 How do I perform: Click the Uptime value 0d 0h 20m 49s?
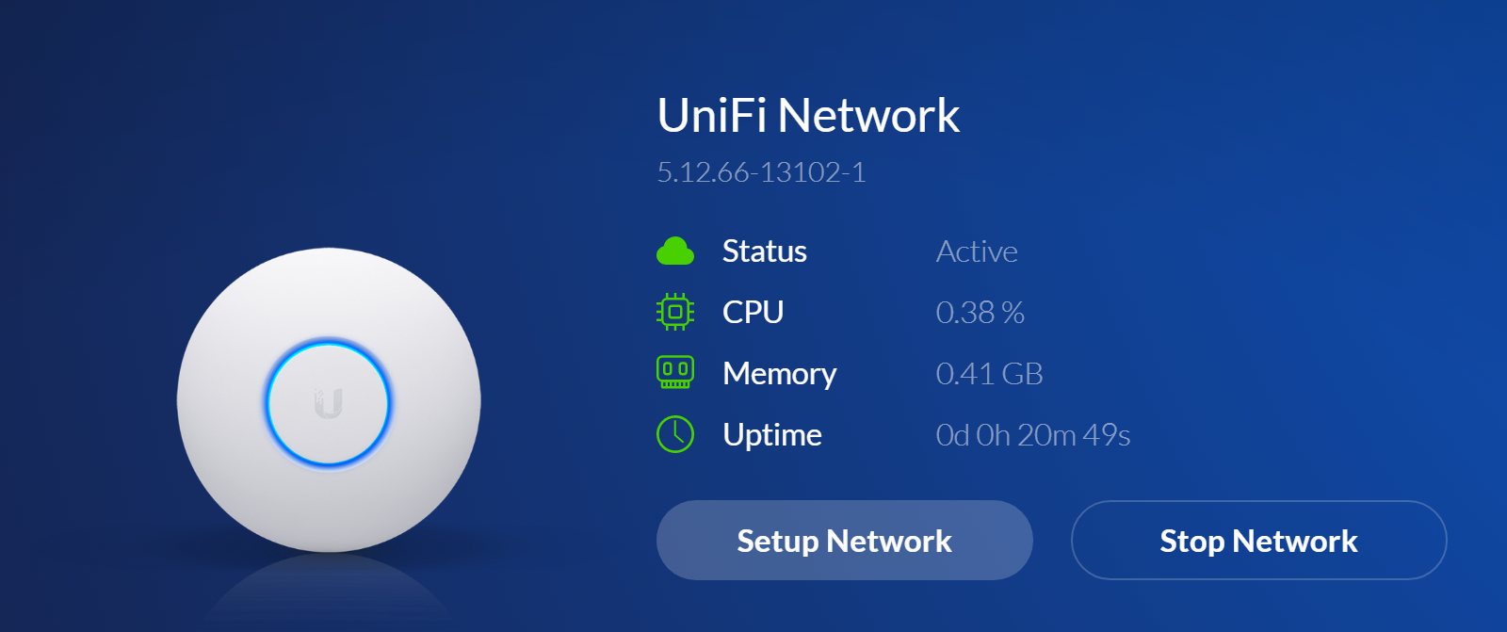1032,435
